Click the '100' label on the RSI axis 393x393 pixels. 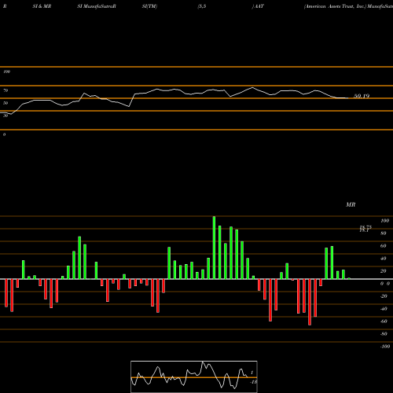pyautogui.click(x=7, y=72)
